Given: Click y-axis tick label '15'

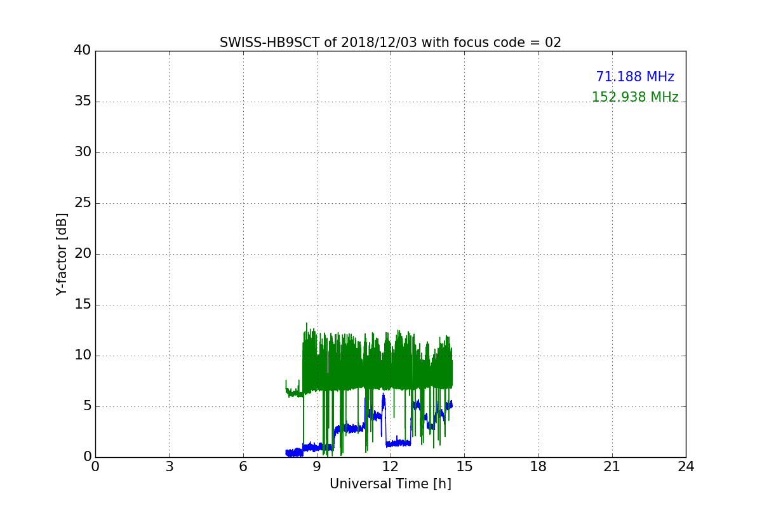Looking at the screenshot, I should (x=83, y=305).
